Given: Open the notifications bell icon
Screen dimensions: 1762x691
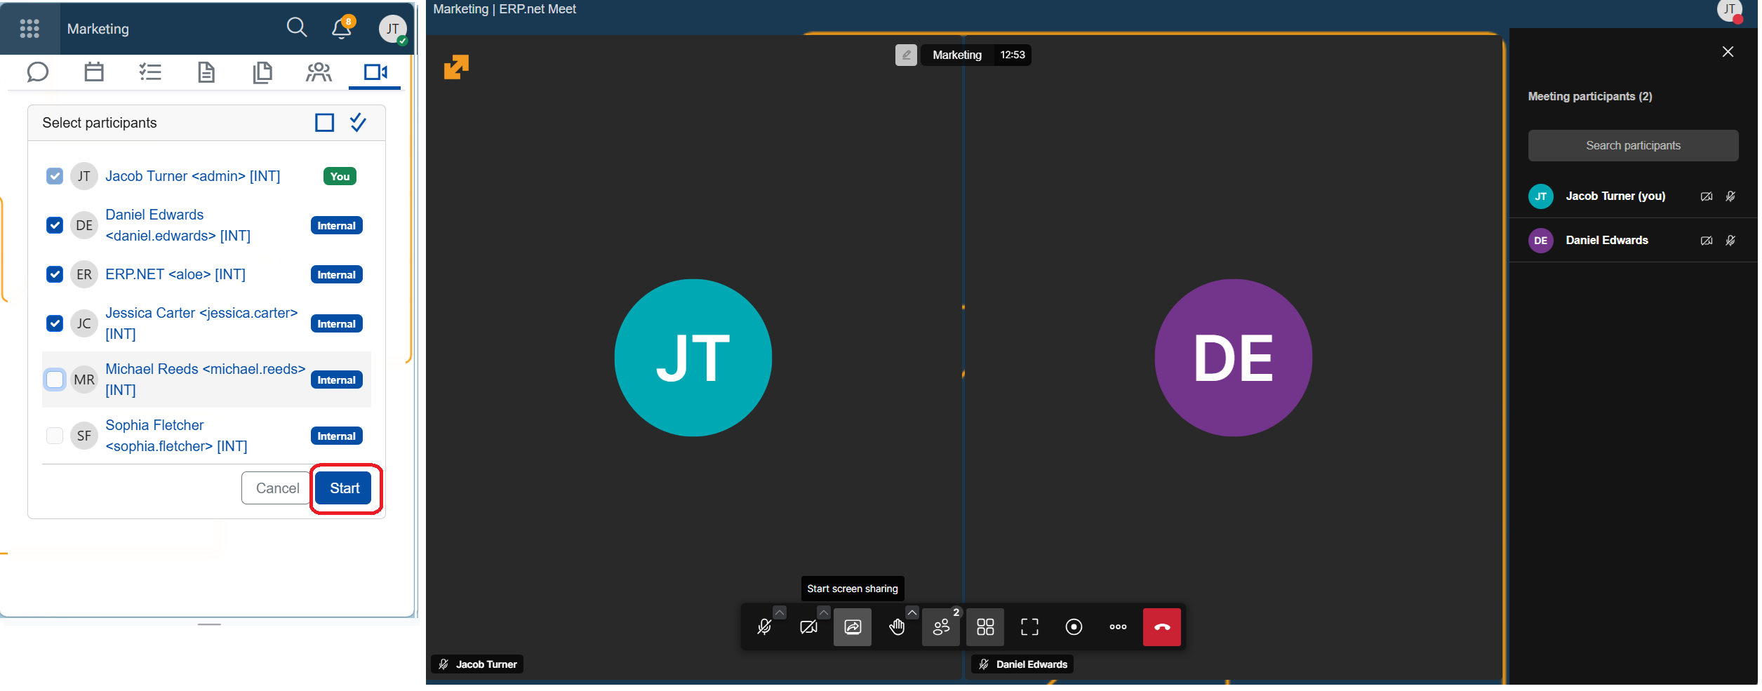Looking at the screenshot, I should pyautogui.click(x=341, y=28).
